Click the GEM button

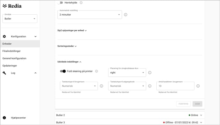[x=197, y=104]
